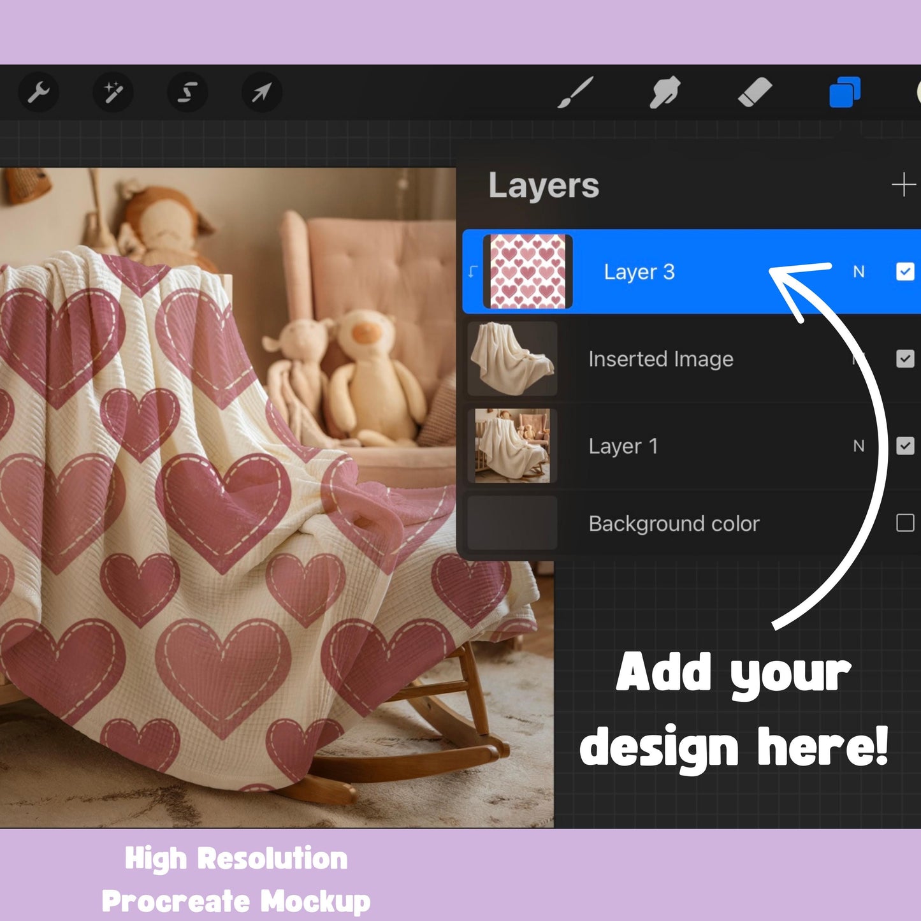Open the Actions wrench menu

(39, 92)
